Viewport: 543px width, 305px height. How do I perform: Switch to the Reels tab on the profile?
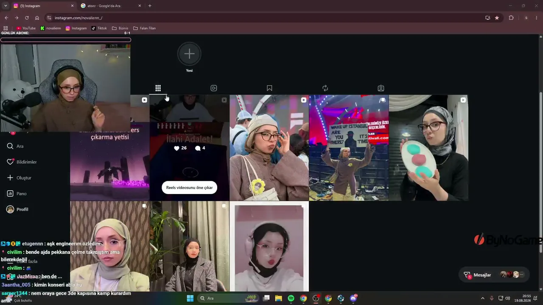(x=214, y=88)
